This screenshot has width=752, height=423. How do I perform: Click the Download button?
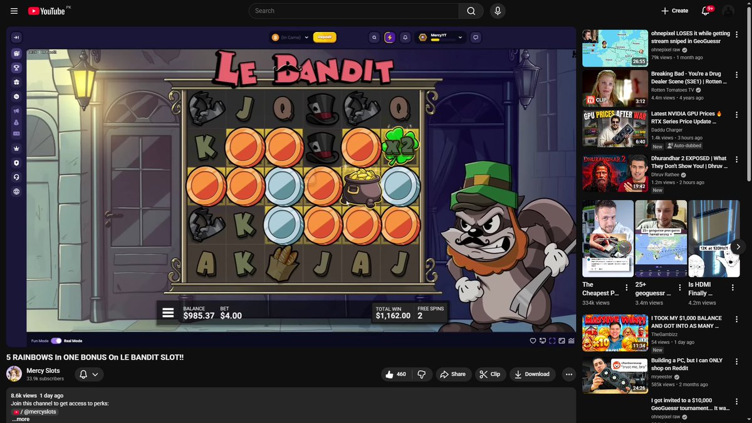[532, 374]
